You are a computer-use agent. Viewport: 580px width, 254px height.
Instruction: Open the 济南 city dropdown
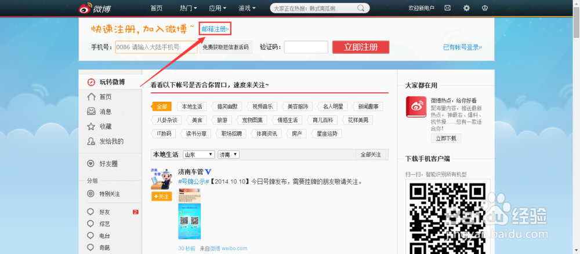229,154
